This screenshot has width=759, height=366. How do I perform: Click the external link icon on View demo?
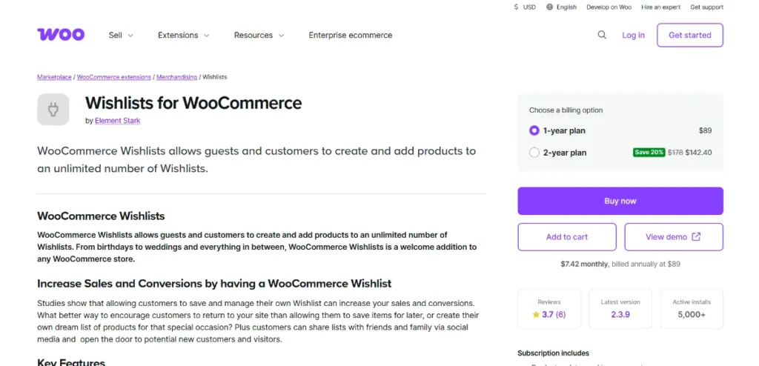[x=696, y=237]
